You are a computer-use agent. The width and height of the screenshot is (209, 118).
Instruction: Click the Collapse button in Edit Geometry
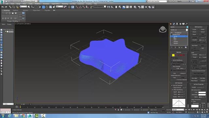coord(202,81)
